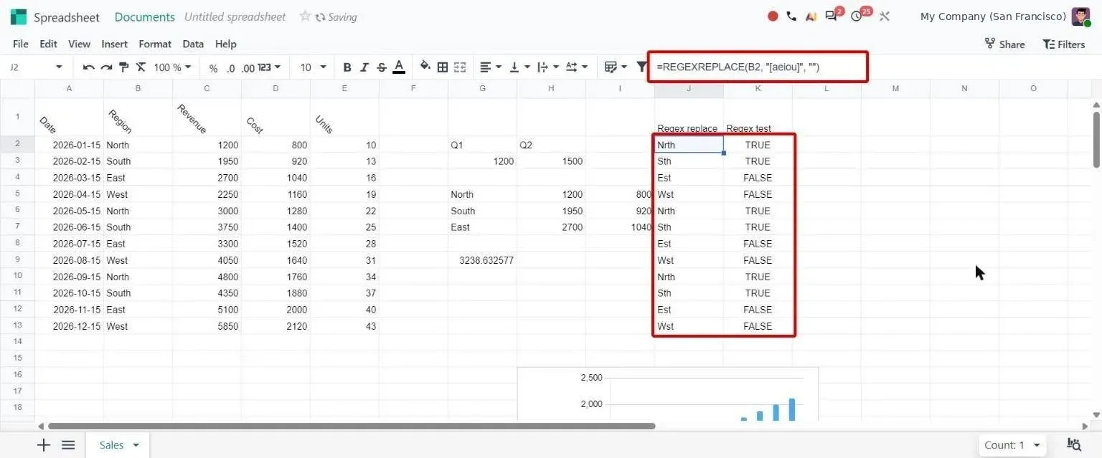Viewport: 1102px width, 458px height.
Task: Click the vertical scrollbar thumb
Action: [1096, 139]
